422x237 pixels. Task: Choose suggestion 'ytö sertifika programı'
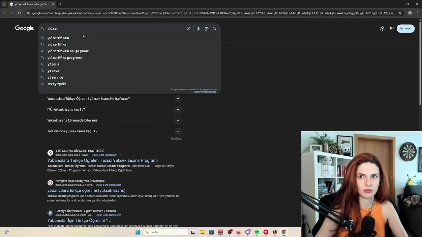point(129,58)
